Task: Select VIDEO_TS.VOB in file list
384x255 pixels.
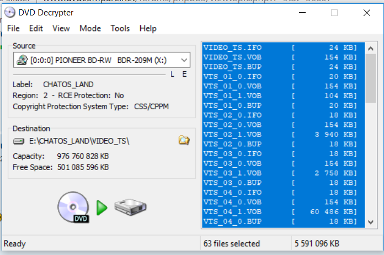Action: pos(284,57)
